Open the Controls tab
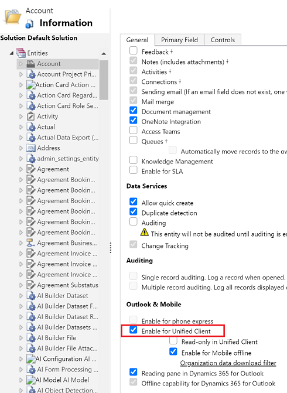This screenshot has width=287, height=393. (x=223, y=40)
